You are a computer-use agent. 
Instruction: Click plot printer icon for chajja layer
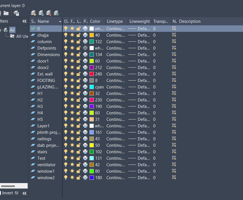85,35
